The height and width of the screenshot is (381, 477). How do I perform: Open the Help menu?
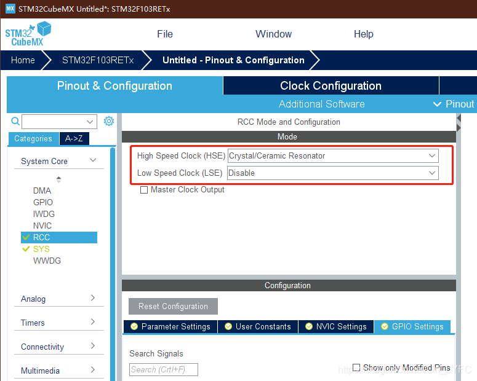point(364,34)
